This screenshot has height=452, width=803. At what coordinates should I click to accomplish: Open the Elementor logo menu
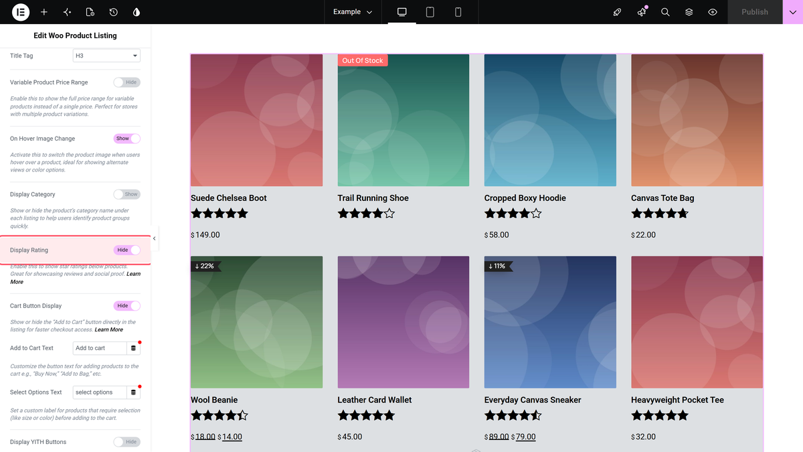(21, 12)
